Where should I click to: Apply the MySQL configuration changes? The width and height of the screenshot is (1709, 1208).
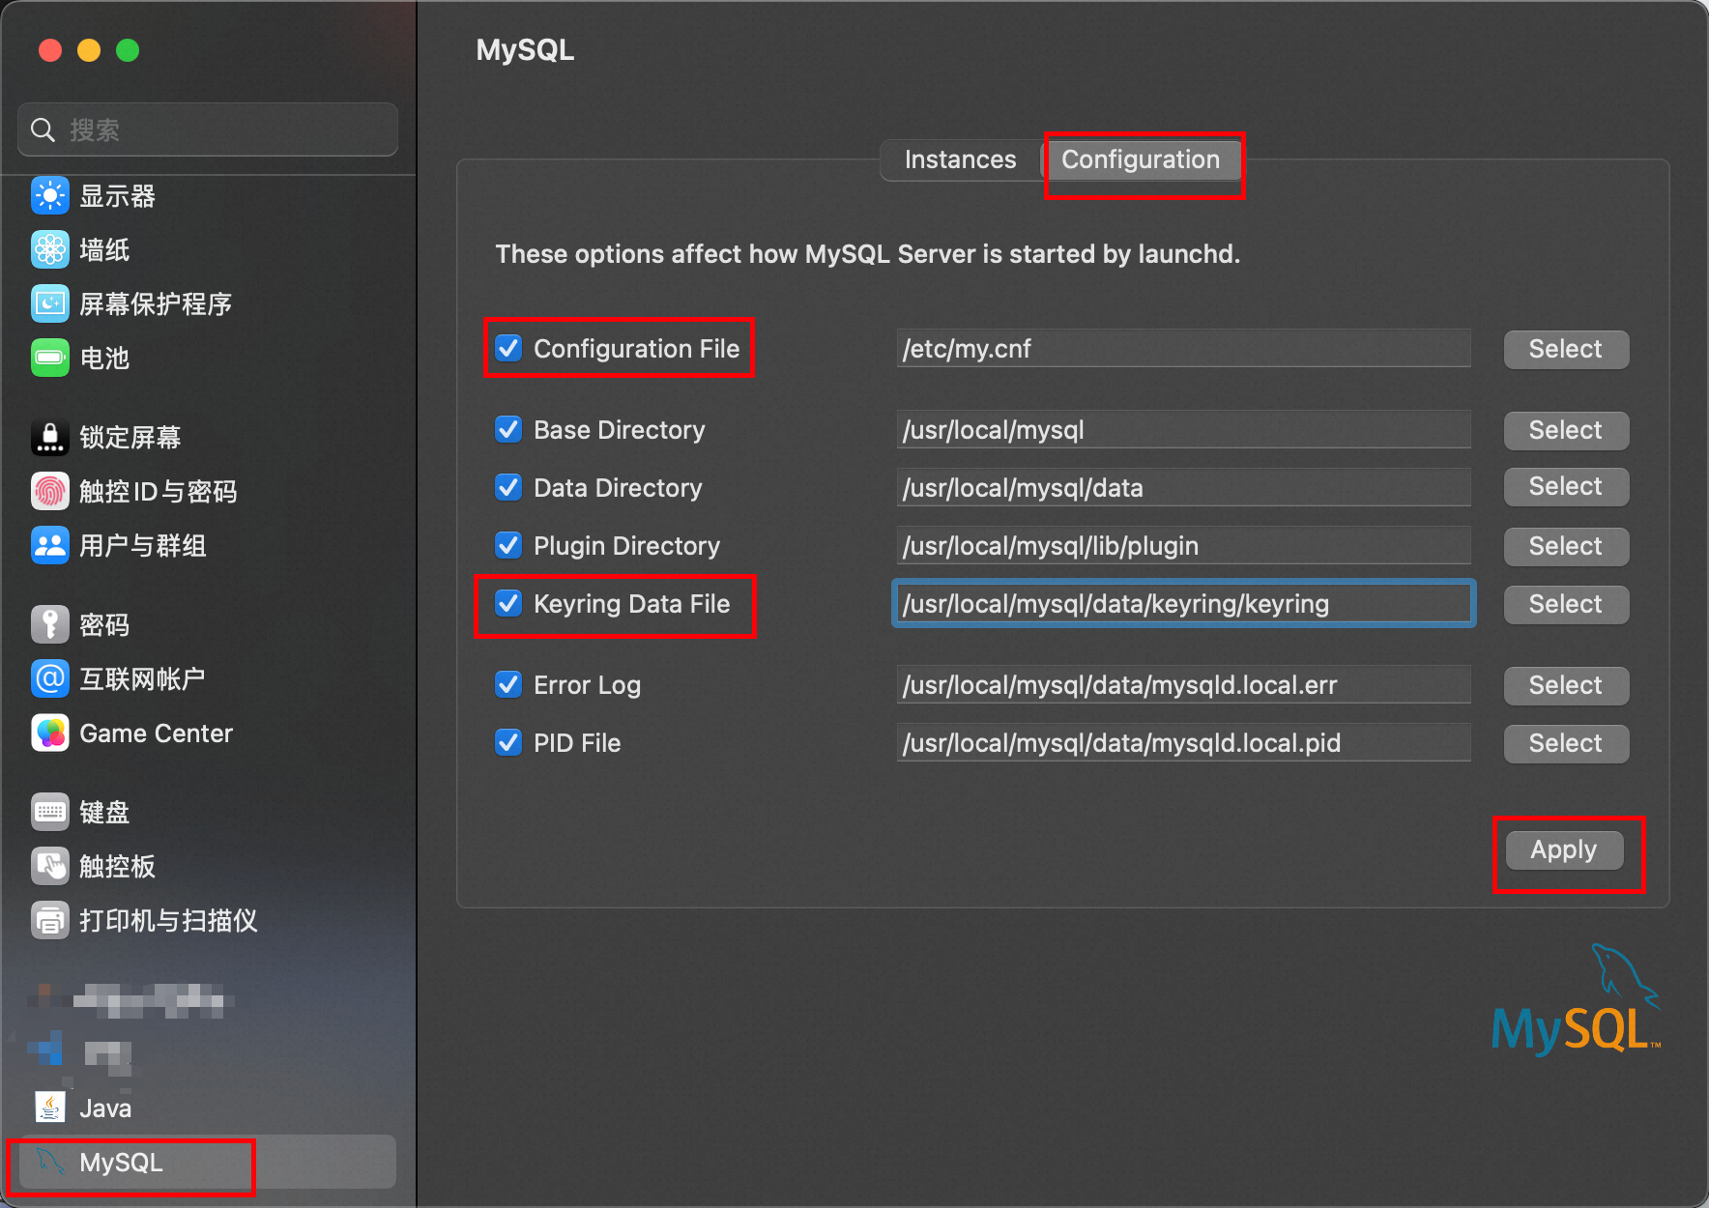1564,850
